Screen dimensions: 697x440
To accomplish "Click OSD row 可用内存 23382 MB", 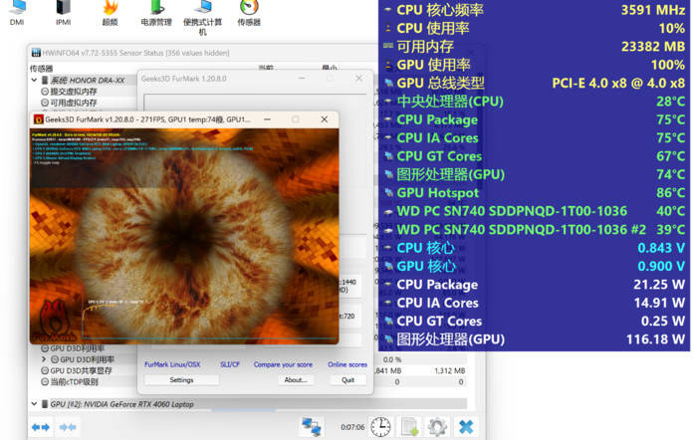I will tap(535, 46).
